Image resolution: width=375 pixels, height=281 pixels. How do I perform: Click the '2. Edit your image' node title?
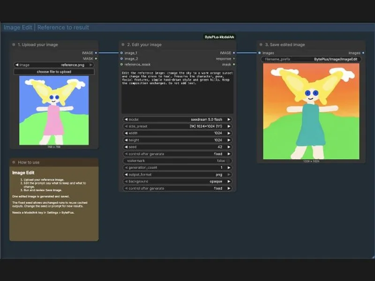tap(144, 44)
